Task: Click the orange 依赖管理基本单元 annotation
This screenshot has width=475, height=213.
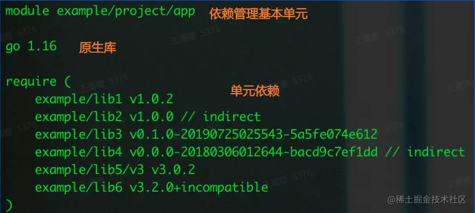Action: [258, 14]
